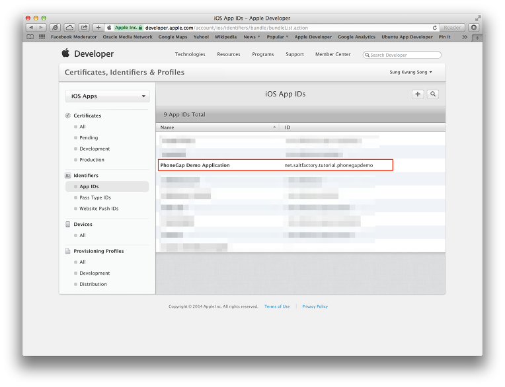
Task: Sort by the Name column header
Action: point(217,127)
